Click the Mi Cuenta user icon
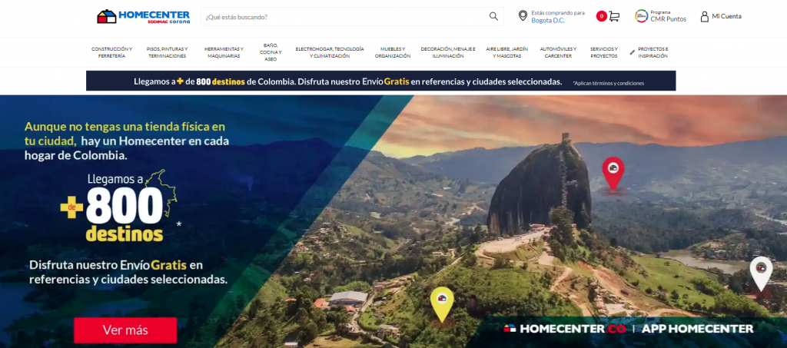Viewport: 787px width, 348px height. click(704, 17)
